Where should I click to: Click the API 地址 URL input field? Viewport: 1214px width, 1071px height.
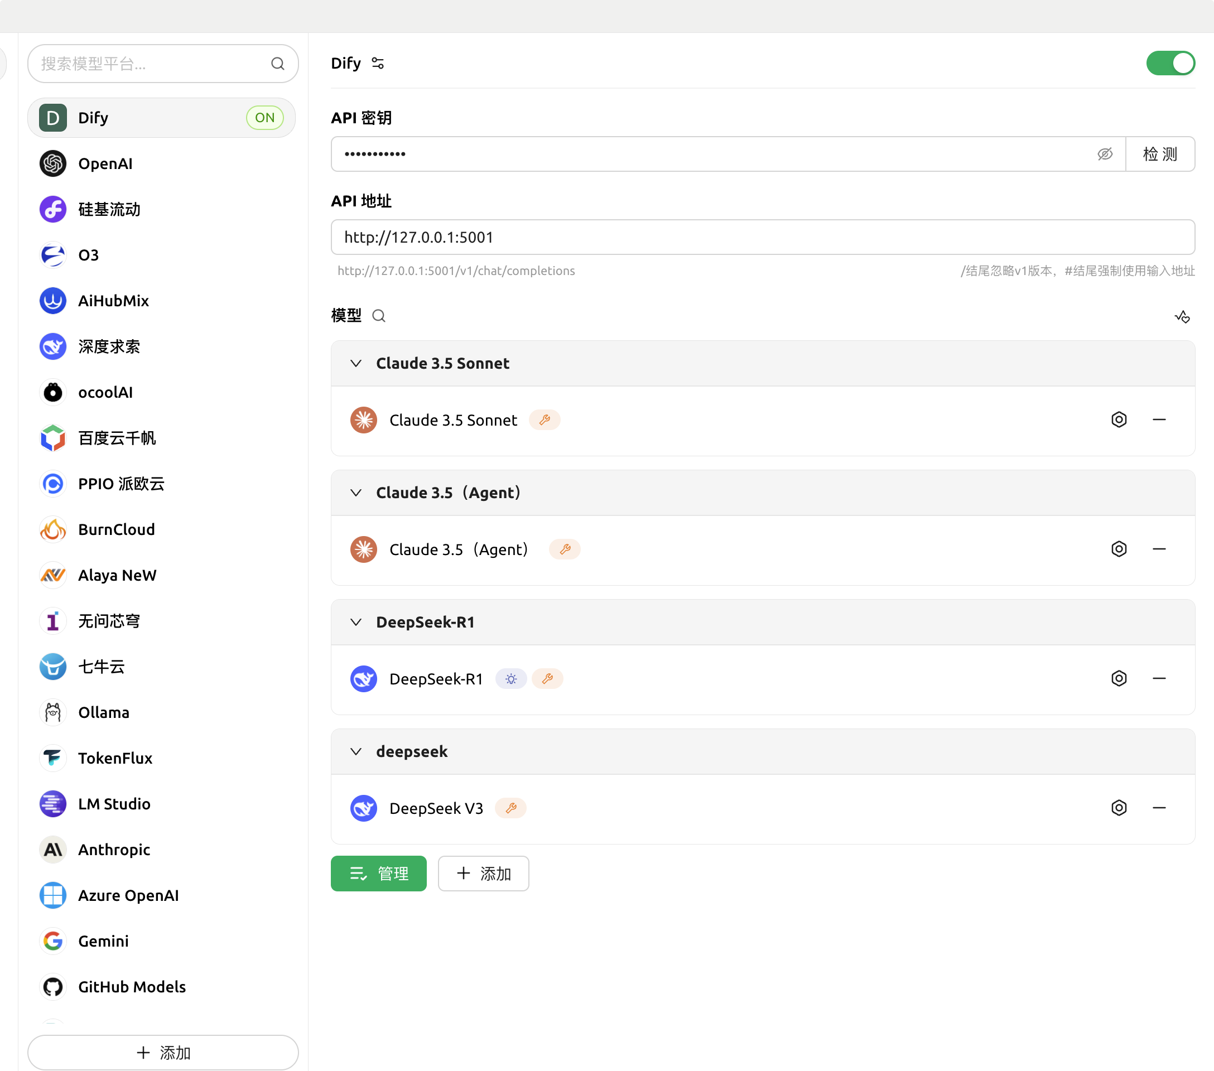(x=762, y=238)
